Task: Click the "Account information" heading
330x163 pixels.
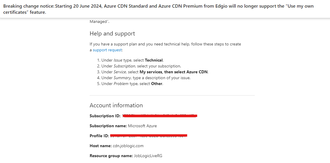Action: [116, 105]
